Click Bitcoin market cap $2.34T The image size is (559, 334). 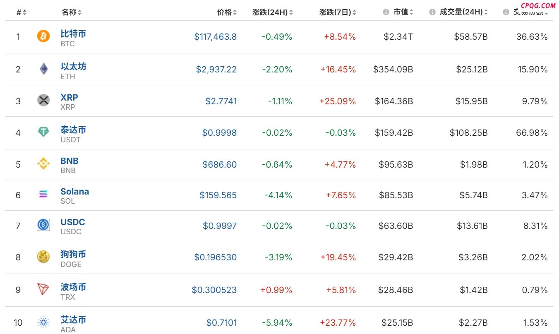tap(398, 36)
